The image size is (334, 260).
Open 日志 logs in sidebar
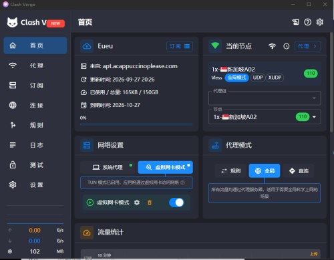[35, 145]
